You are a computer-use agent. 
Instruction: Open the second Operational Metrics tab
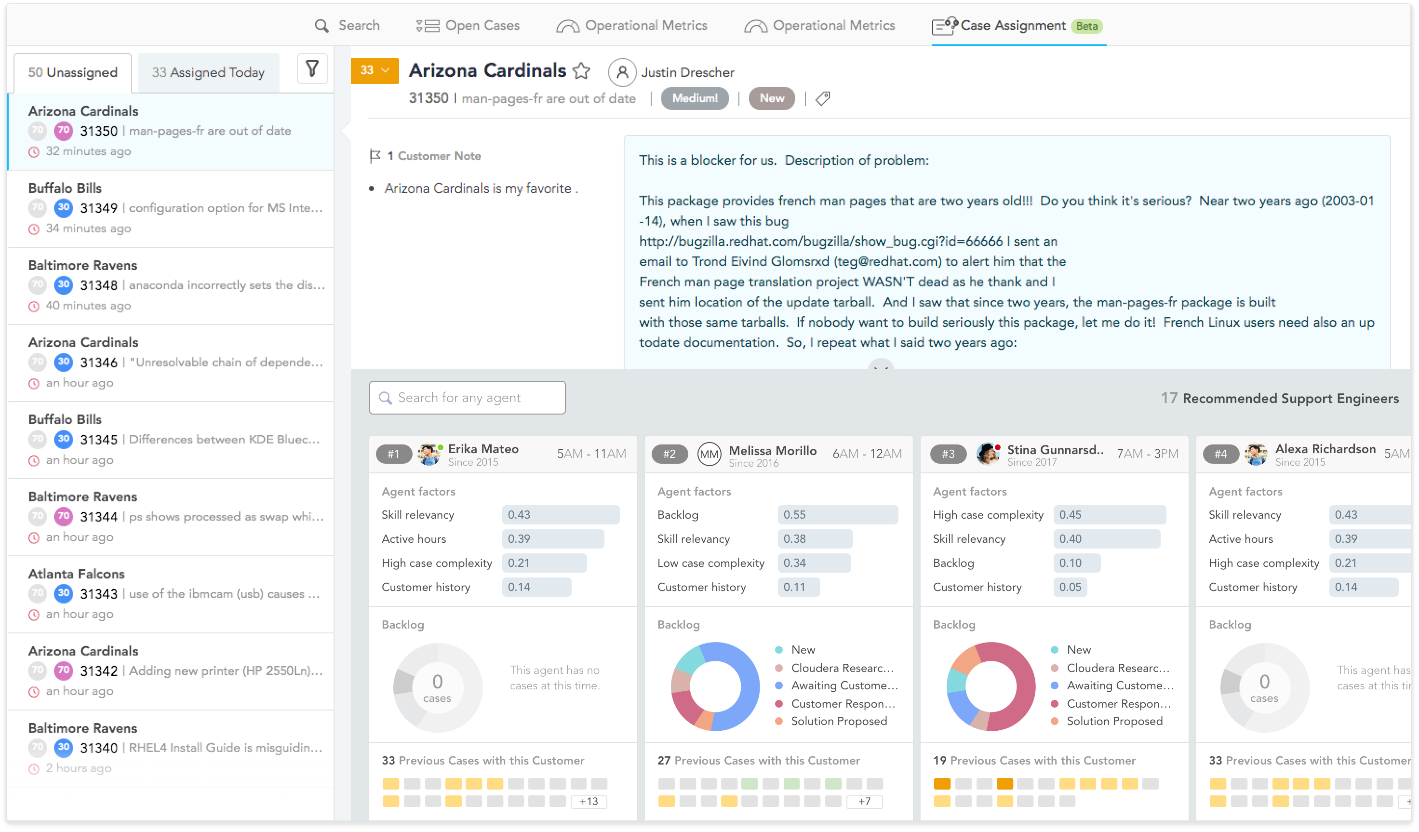(x=820, y=26)
